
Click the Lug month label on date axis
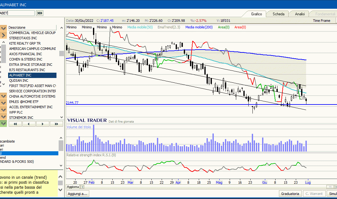click(308, 182)
